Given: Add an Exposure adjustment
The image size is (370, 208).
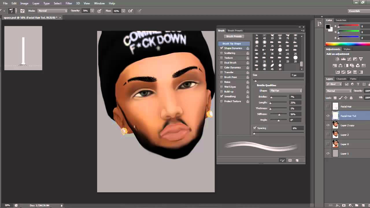Looking at the screenshot, I should pyautogui.click(x=355, y=59).
